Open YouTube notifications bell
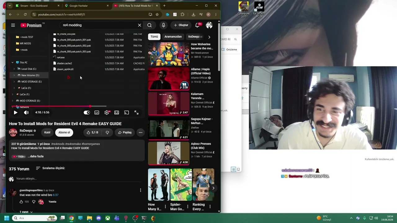Viewport: 397px width, 223px height. point(197,25)
